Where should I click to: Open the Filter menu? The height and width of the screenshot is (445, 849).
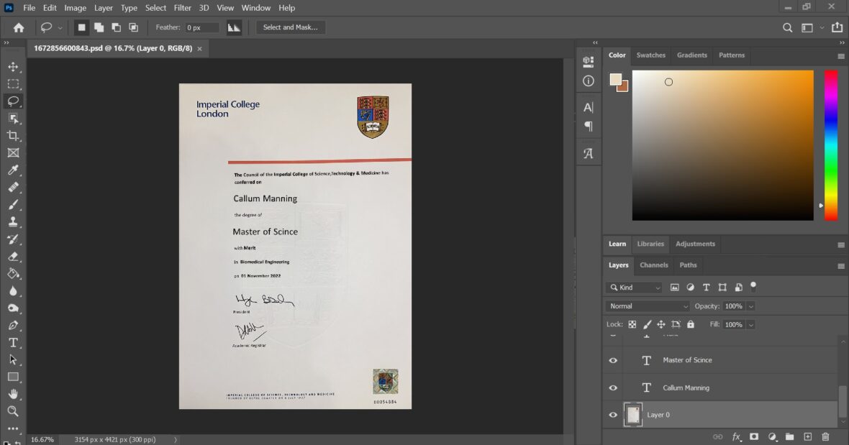click(183, 8)
